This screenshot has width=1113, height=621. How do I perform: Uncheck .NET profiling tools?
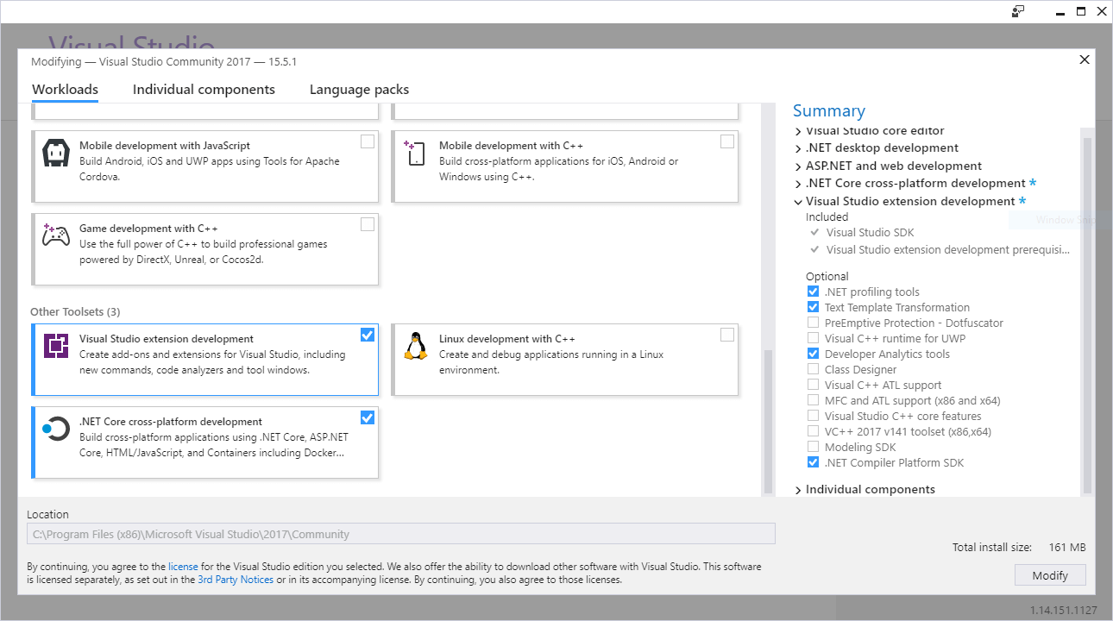(x=813, y=292)
